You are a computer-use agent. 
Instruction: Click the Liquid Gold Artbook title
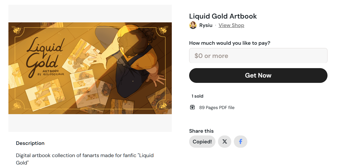pyautogui.click(x=223, y=16)
